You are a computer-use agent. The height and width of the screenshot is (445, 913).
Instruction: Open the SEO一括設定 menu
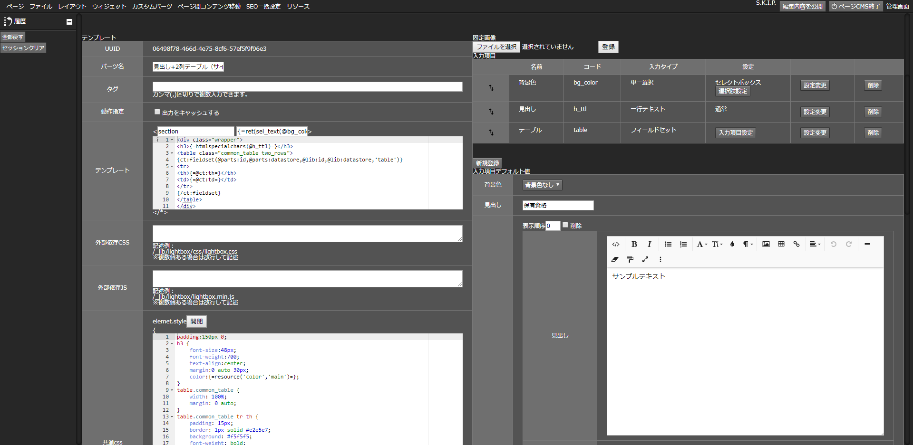pos(263,7)
